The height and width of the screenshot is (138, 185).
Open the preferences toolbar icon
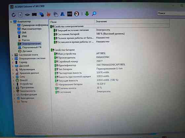tap(55, 14)
